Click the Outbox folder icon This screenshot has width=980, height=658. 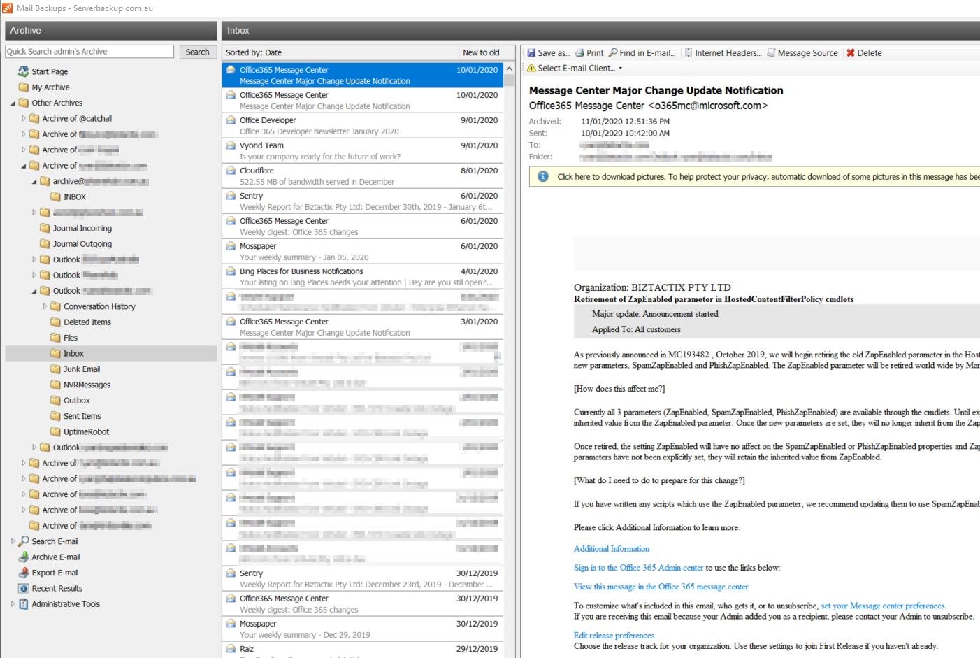[x=56, y=401]
